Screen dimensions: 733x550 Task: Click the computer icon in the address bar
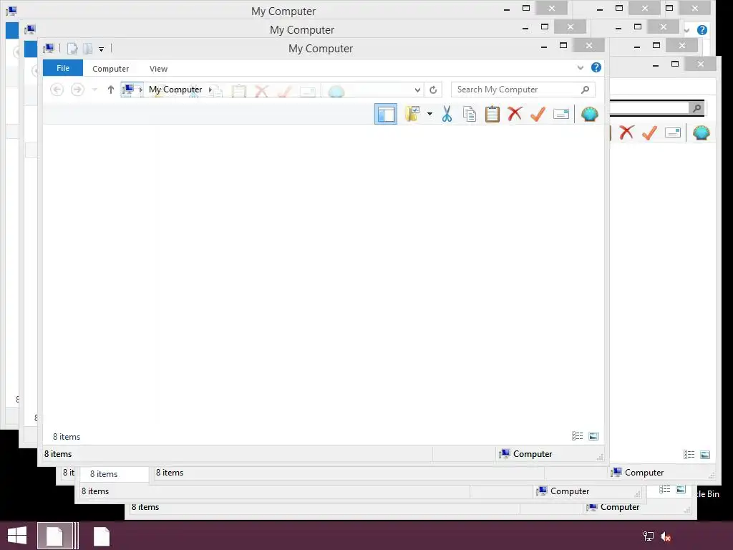(x=127, y=90)
